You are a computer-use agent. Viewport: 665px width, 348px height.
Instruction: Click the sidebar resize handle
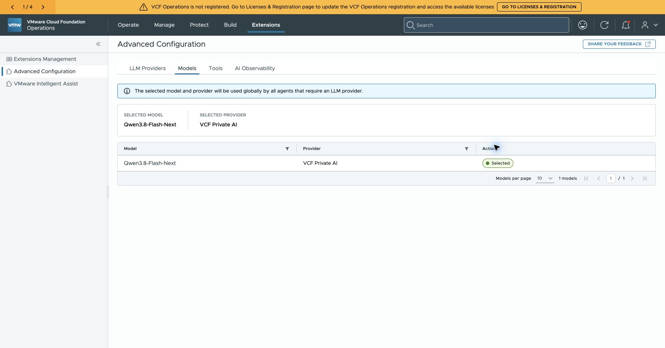pyautogui.click(x=108, y=192)
